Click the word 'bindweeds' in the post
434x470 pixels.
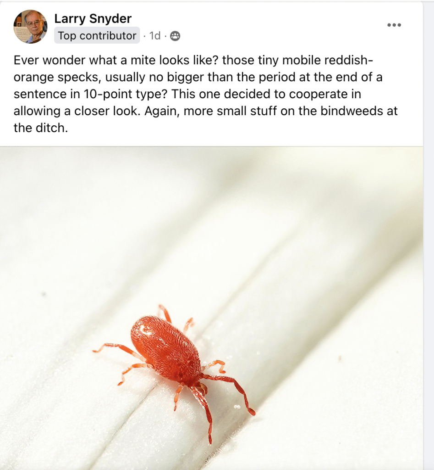pyautogui.click(x=350, y=111)
